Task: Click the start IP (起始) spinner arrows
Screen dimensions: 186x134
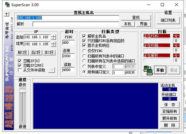Action: [54, 37]
